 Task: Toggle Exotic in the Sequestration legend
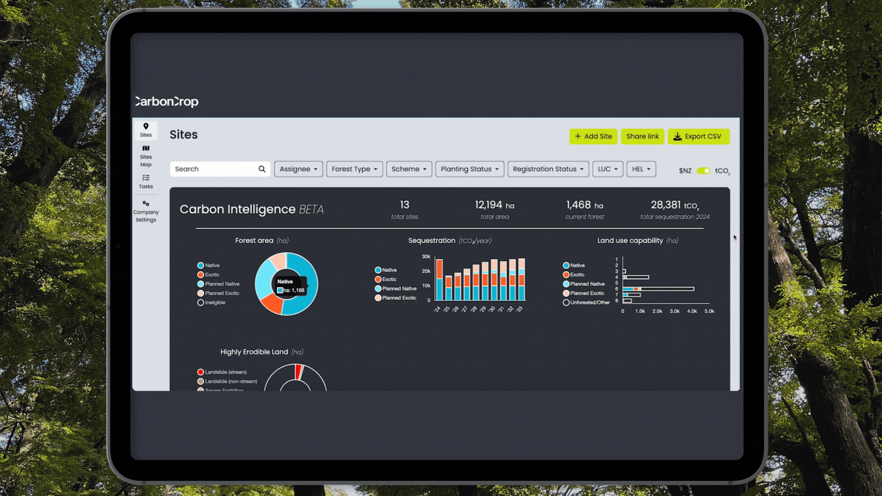point(386,279)
